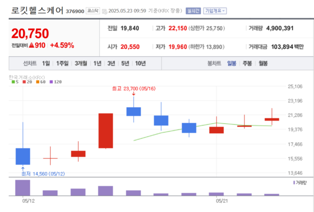This screenshot has width=314, height=212.
Task: Click the 05/21 date axis label
Action: point(222,201)
